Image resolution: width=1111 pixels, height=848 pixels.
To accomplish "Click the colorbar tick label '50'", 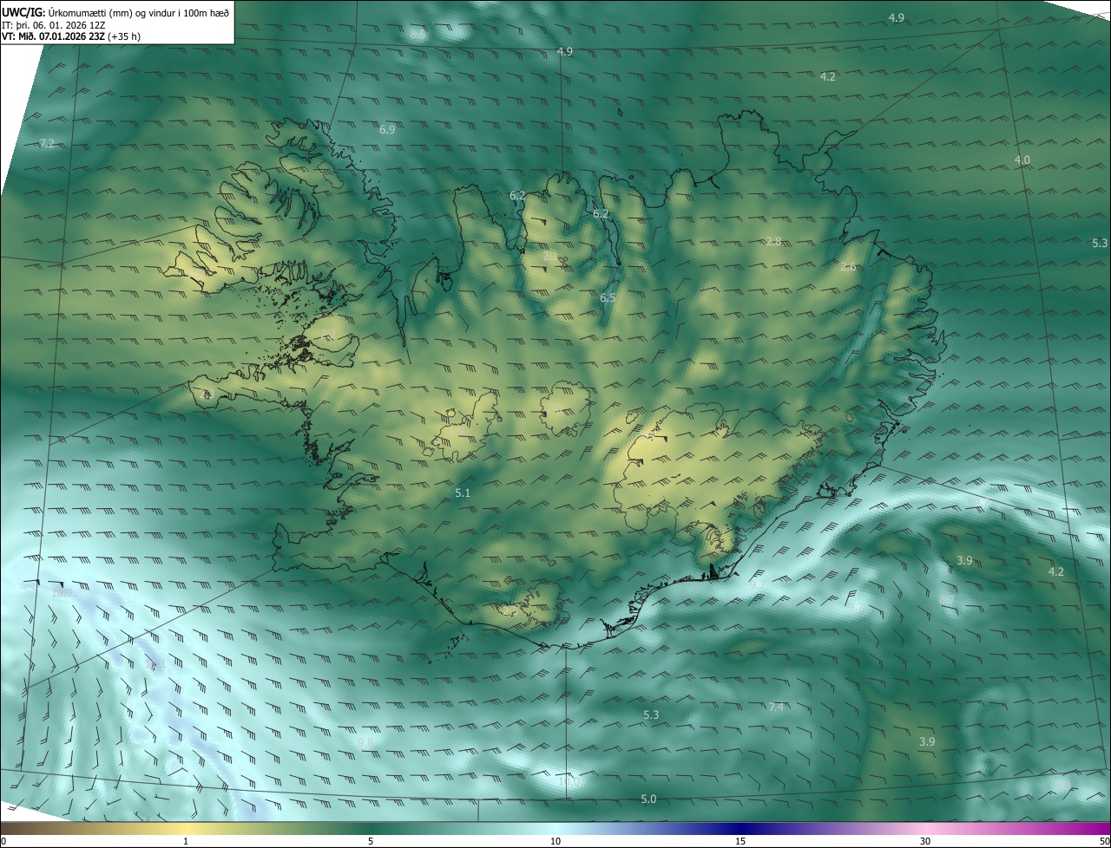I will 1104,842.
